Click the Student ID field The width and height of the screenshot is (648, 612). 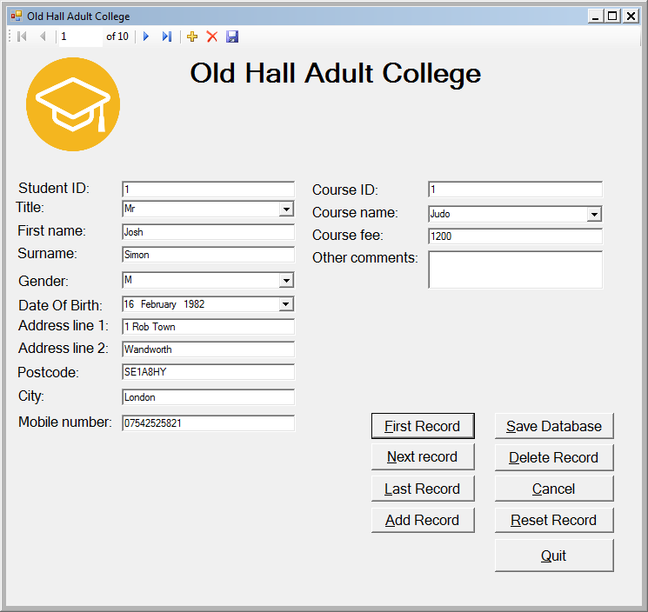coord(208,190)
